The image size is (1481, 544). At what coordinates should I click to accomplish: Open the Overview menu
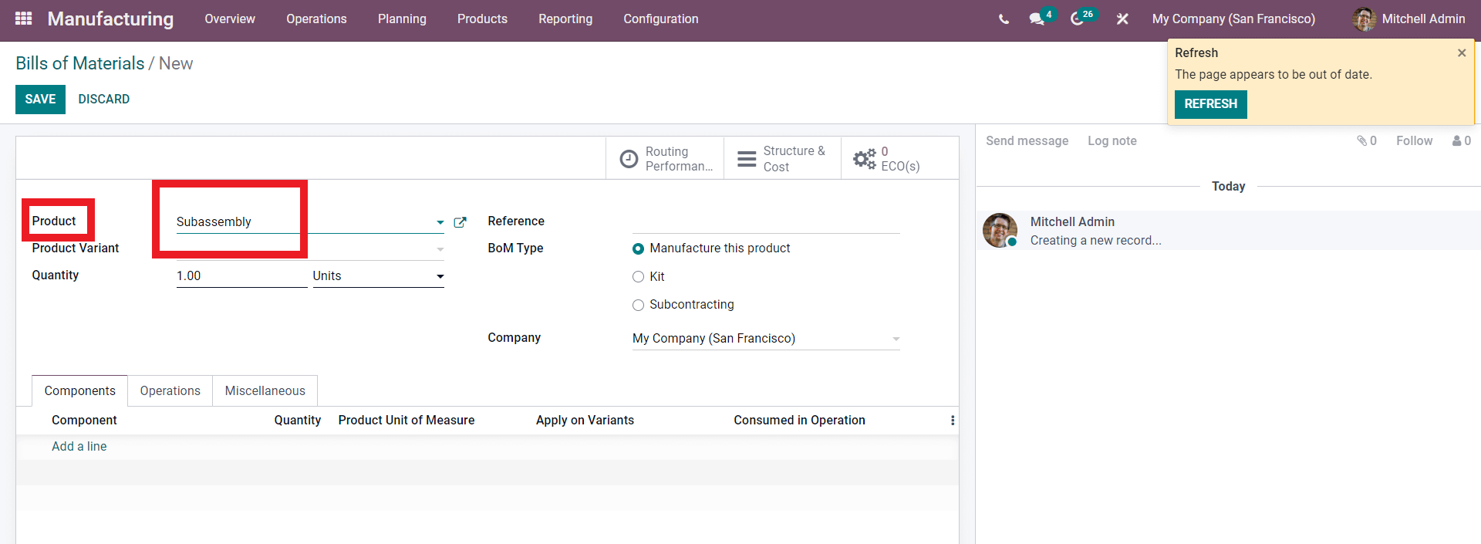230,19
